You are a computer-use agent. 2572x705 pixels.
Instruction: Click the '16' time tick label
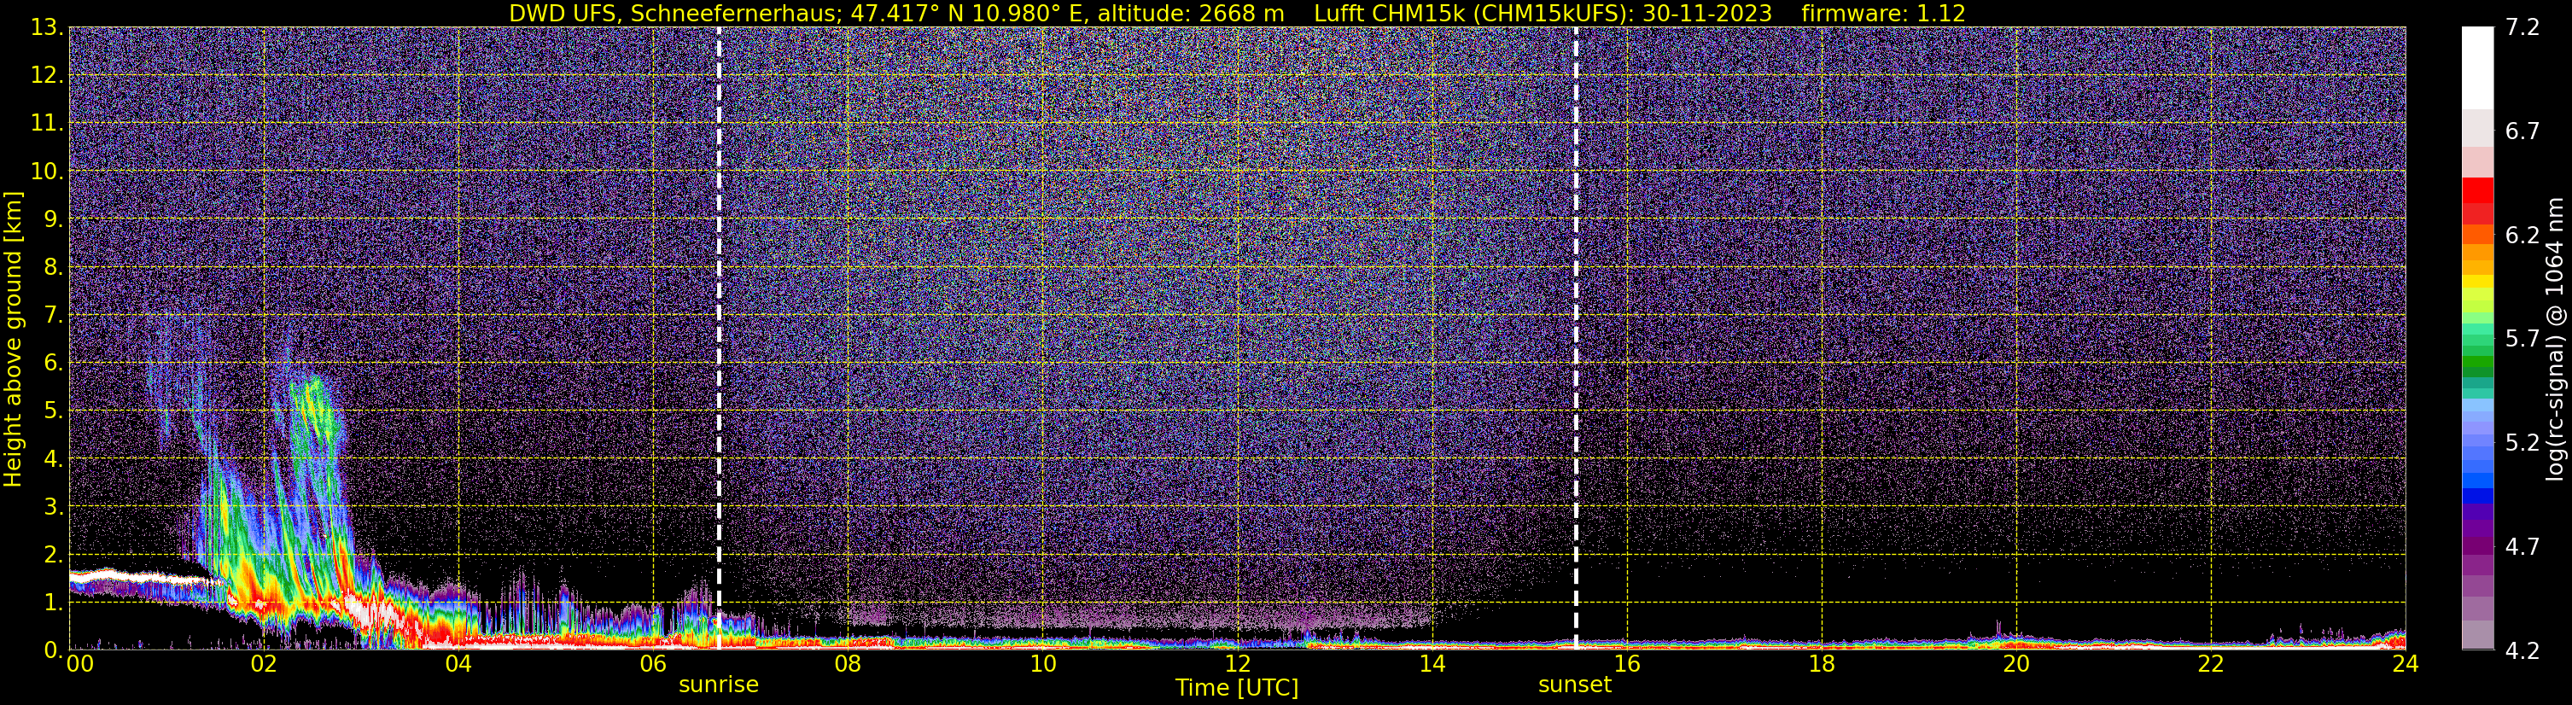[1626, 664]
